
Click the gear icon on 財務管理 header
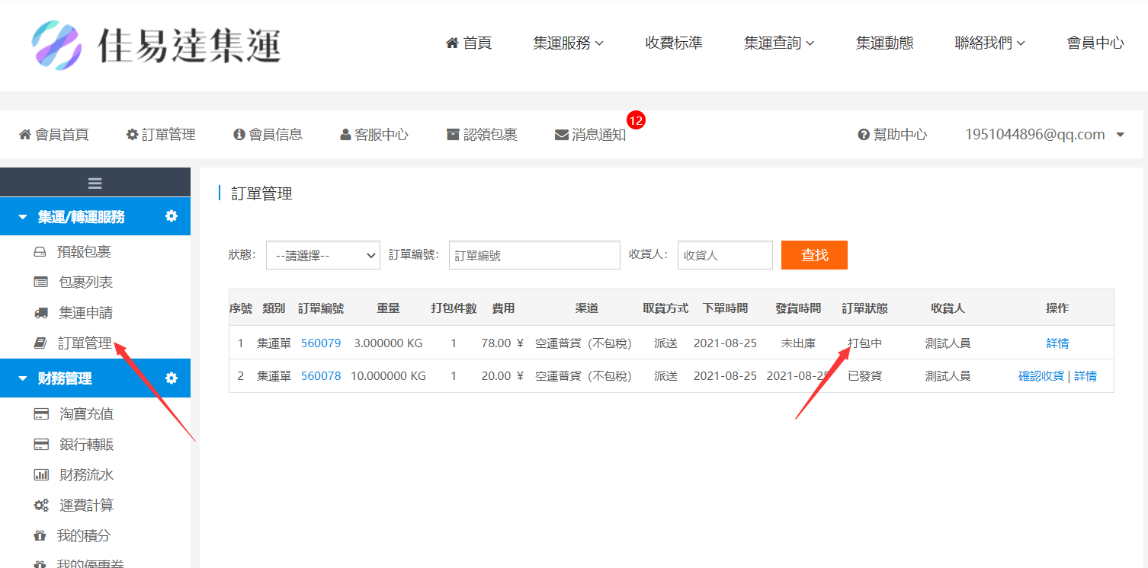coord(172,378)
